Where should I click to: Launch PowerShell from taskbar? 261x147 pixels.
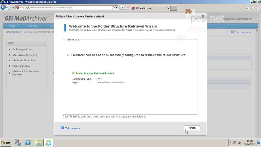[x=28, y=143]
